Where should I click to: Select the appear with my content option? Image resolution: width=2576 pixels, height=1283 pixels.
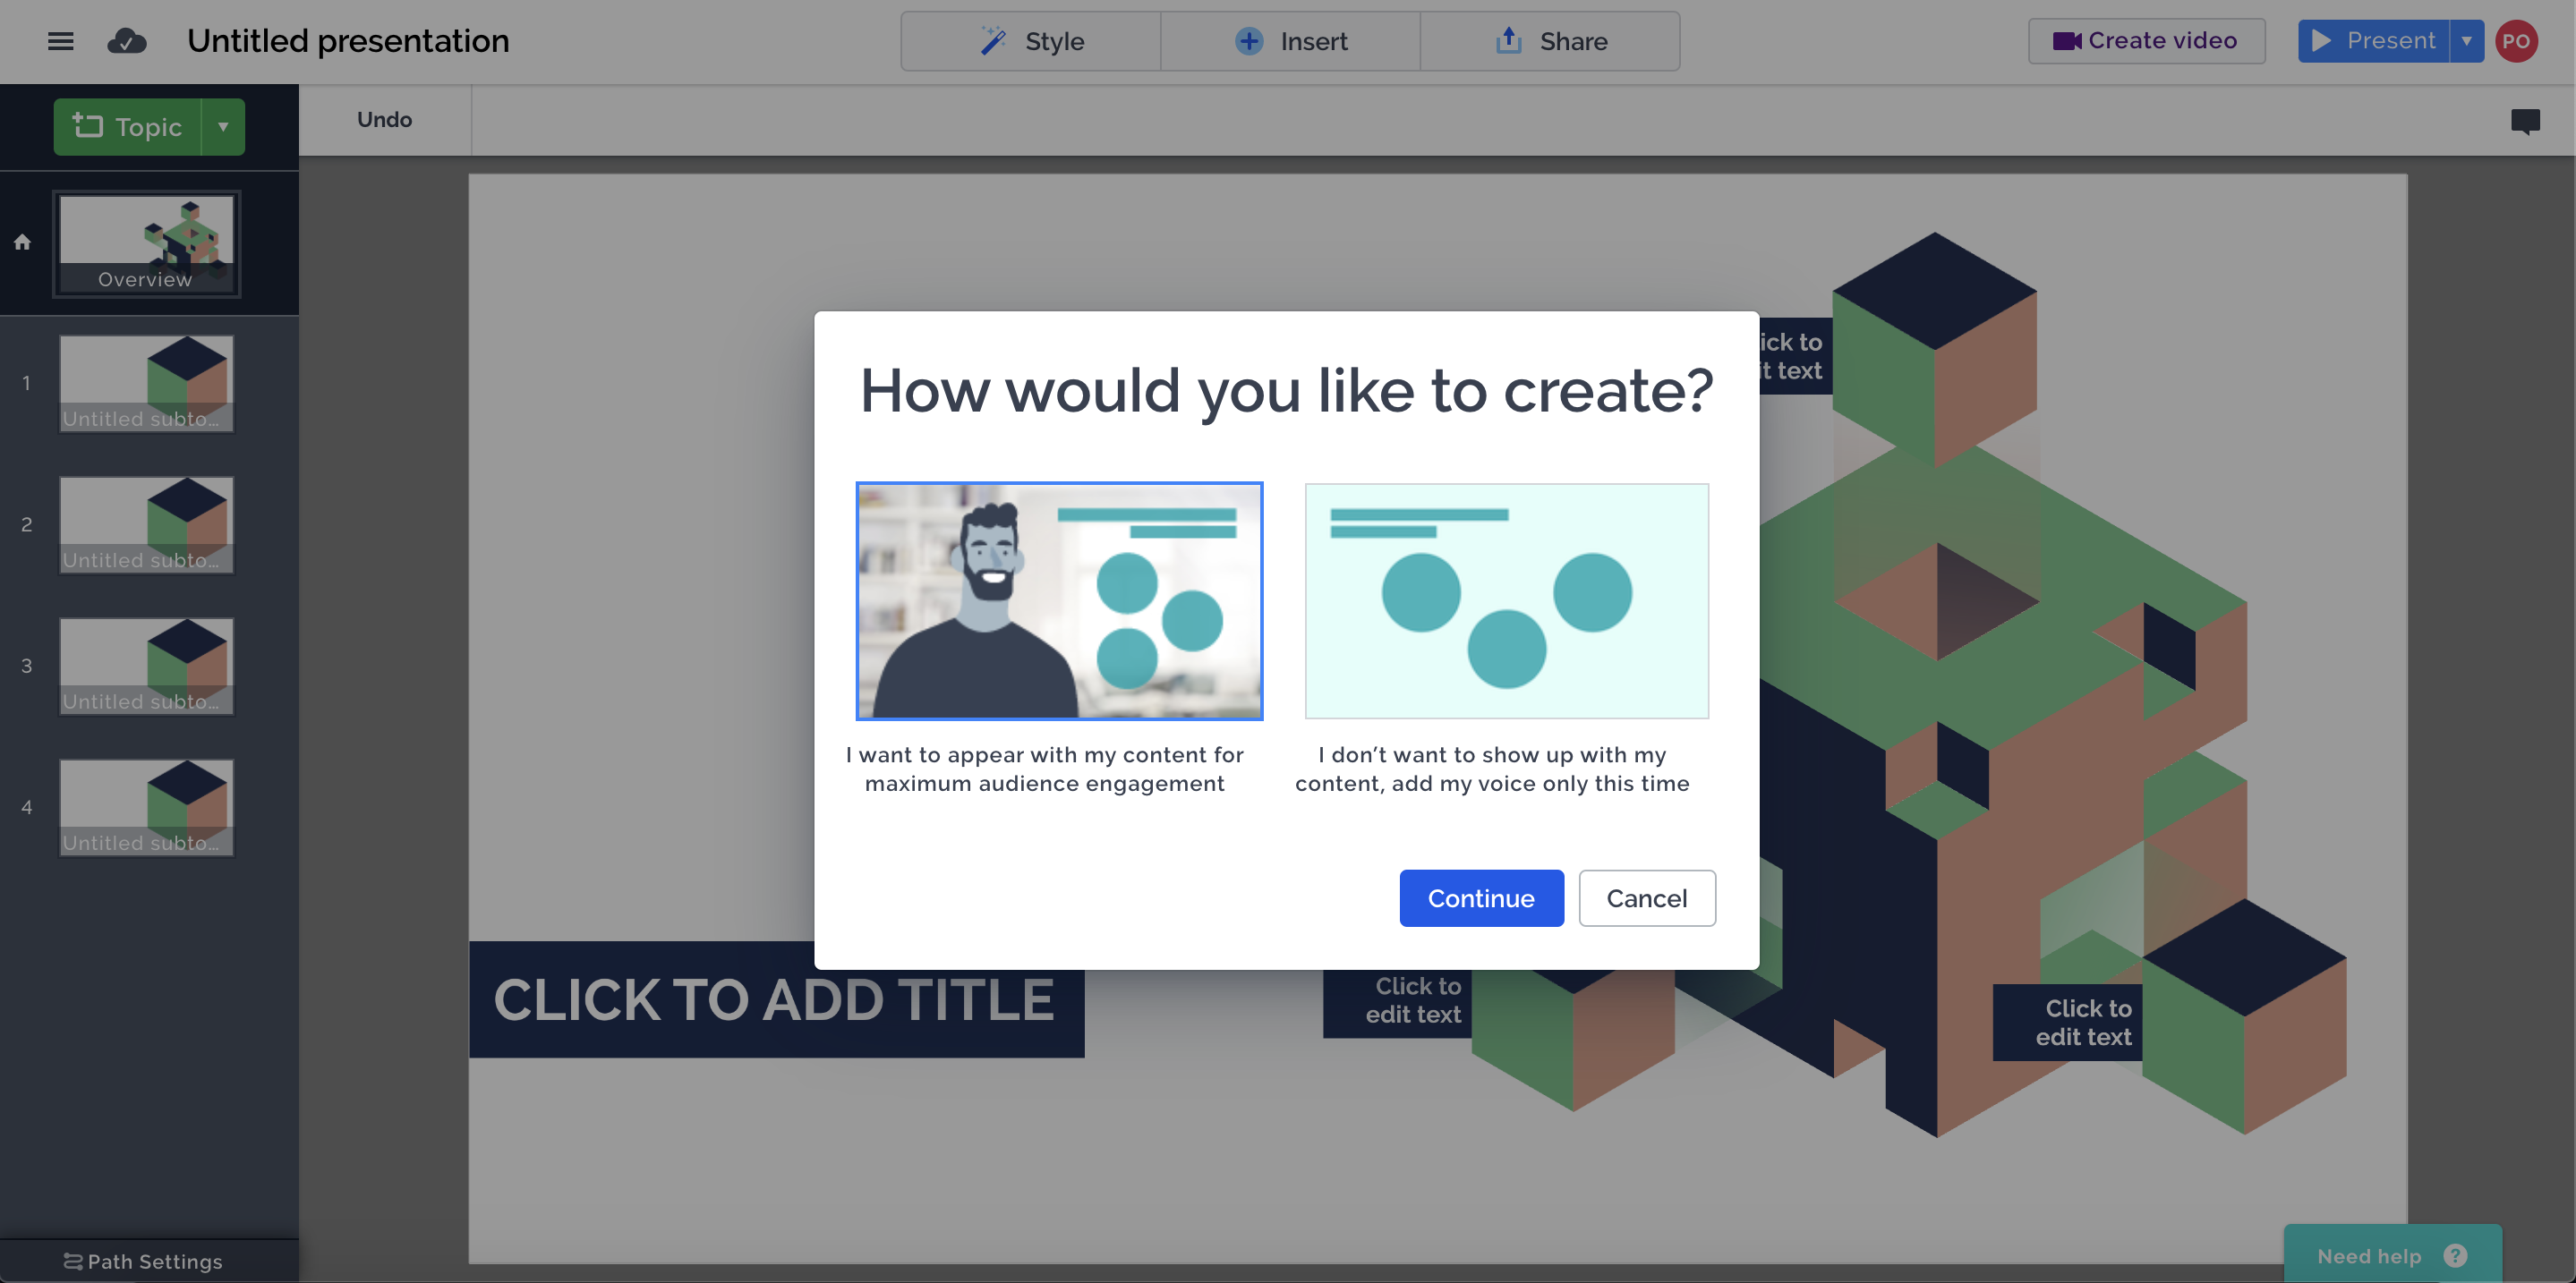[1059, 601]
